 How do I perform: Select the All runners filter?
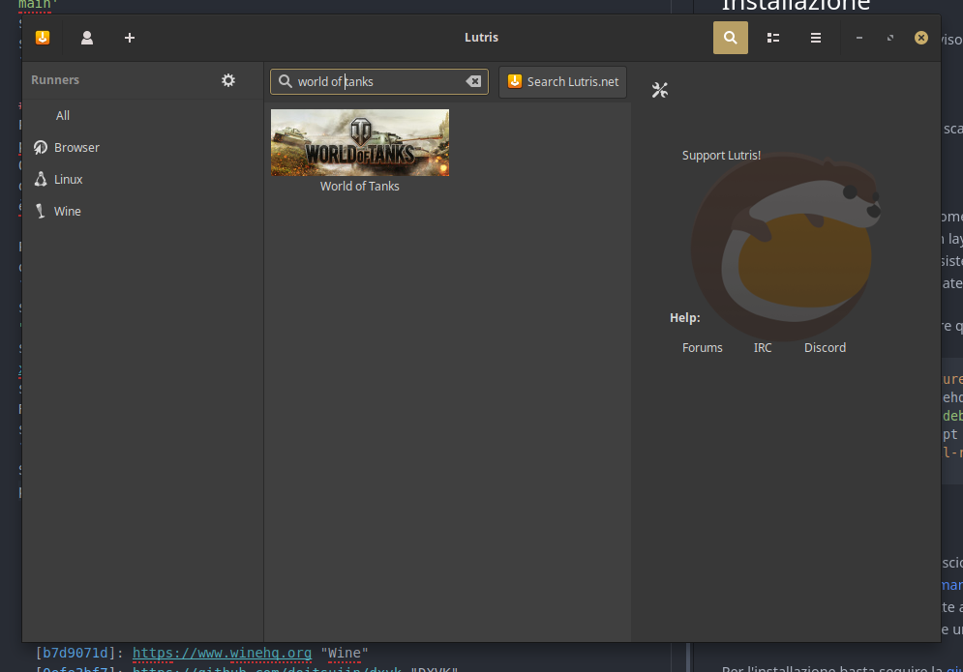pyautogui.click(x=63, y=115)
